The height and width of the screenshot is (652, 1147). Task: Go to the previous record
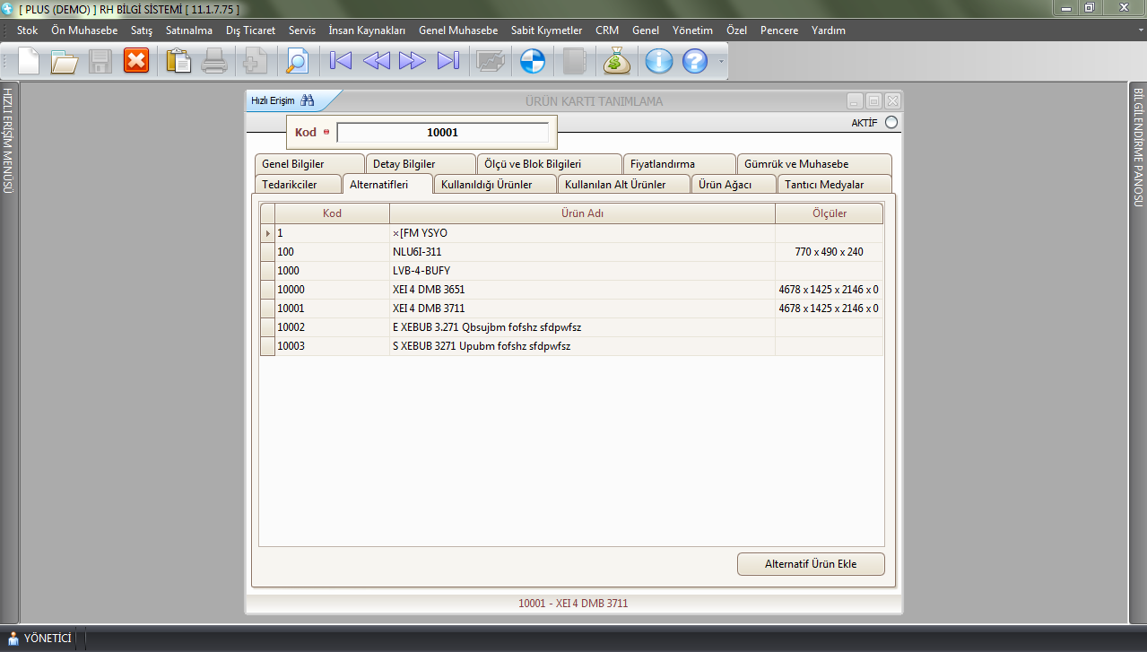[377, 61]
